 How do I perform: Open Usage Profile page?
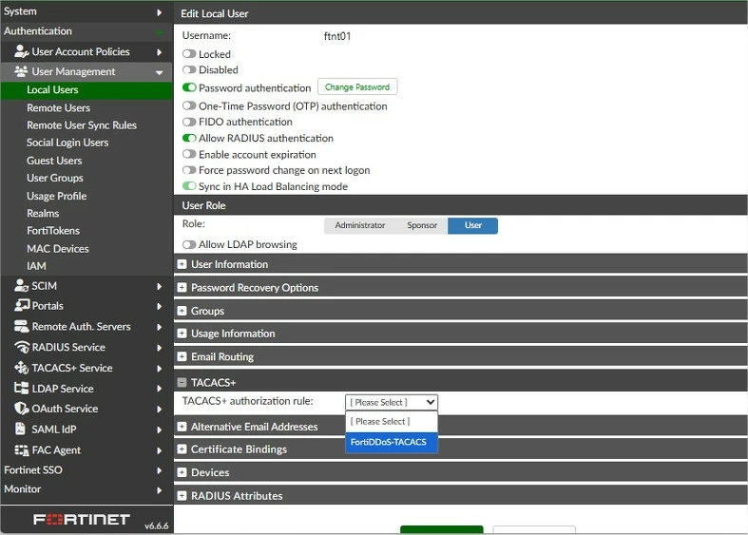tap(57, 196)
